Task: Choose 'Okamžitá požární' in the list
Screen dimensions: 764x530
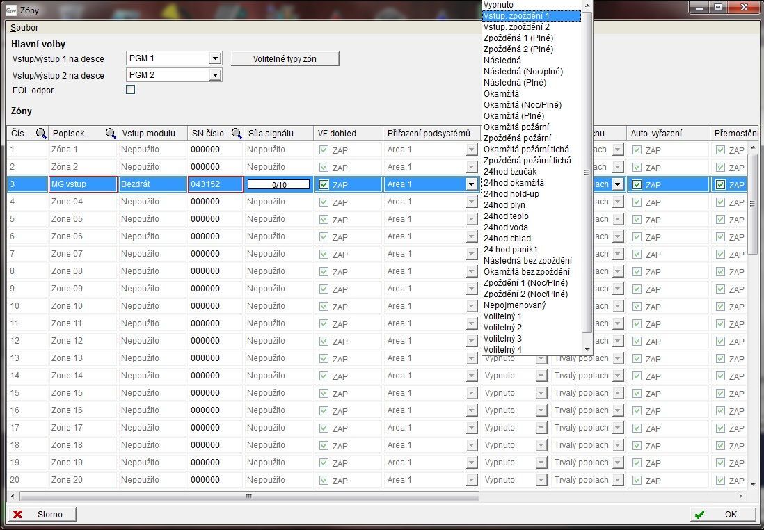Action: (516, 127)
